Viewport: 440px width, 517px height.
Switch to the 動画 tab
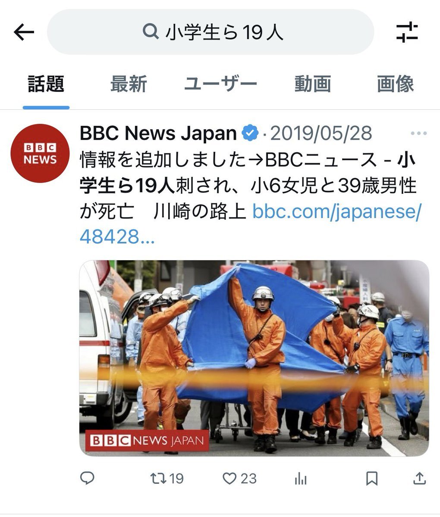[x=313, y=84]
